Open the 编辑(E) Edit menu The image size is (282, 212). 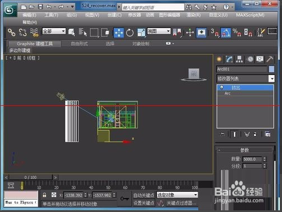30,15
